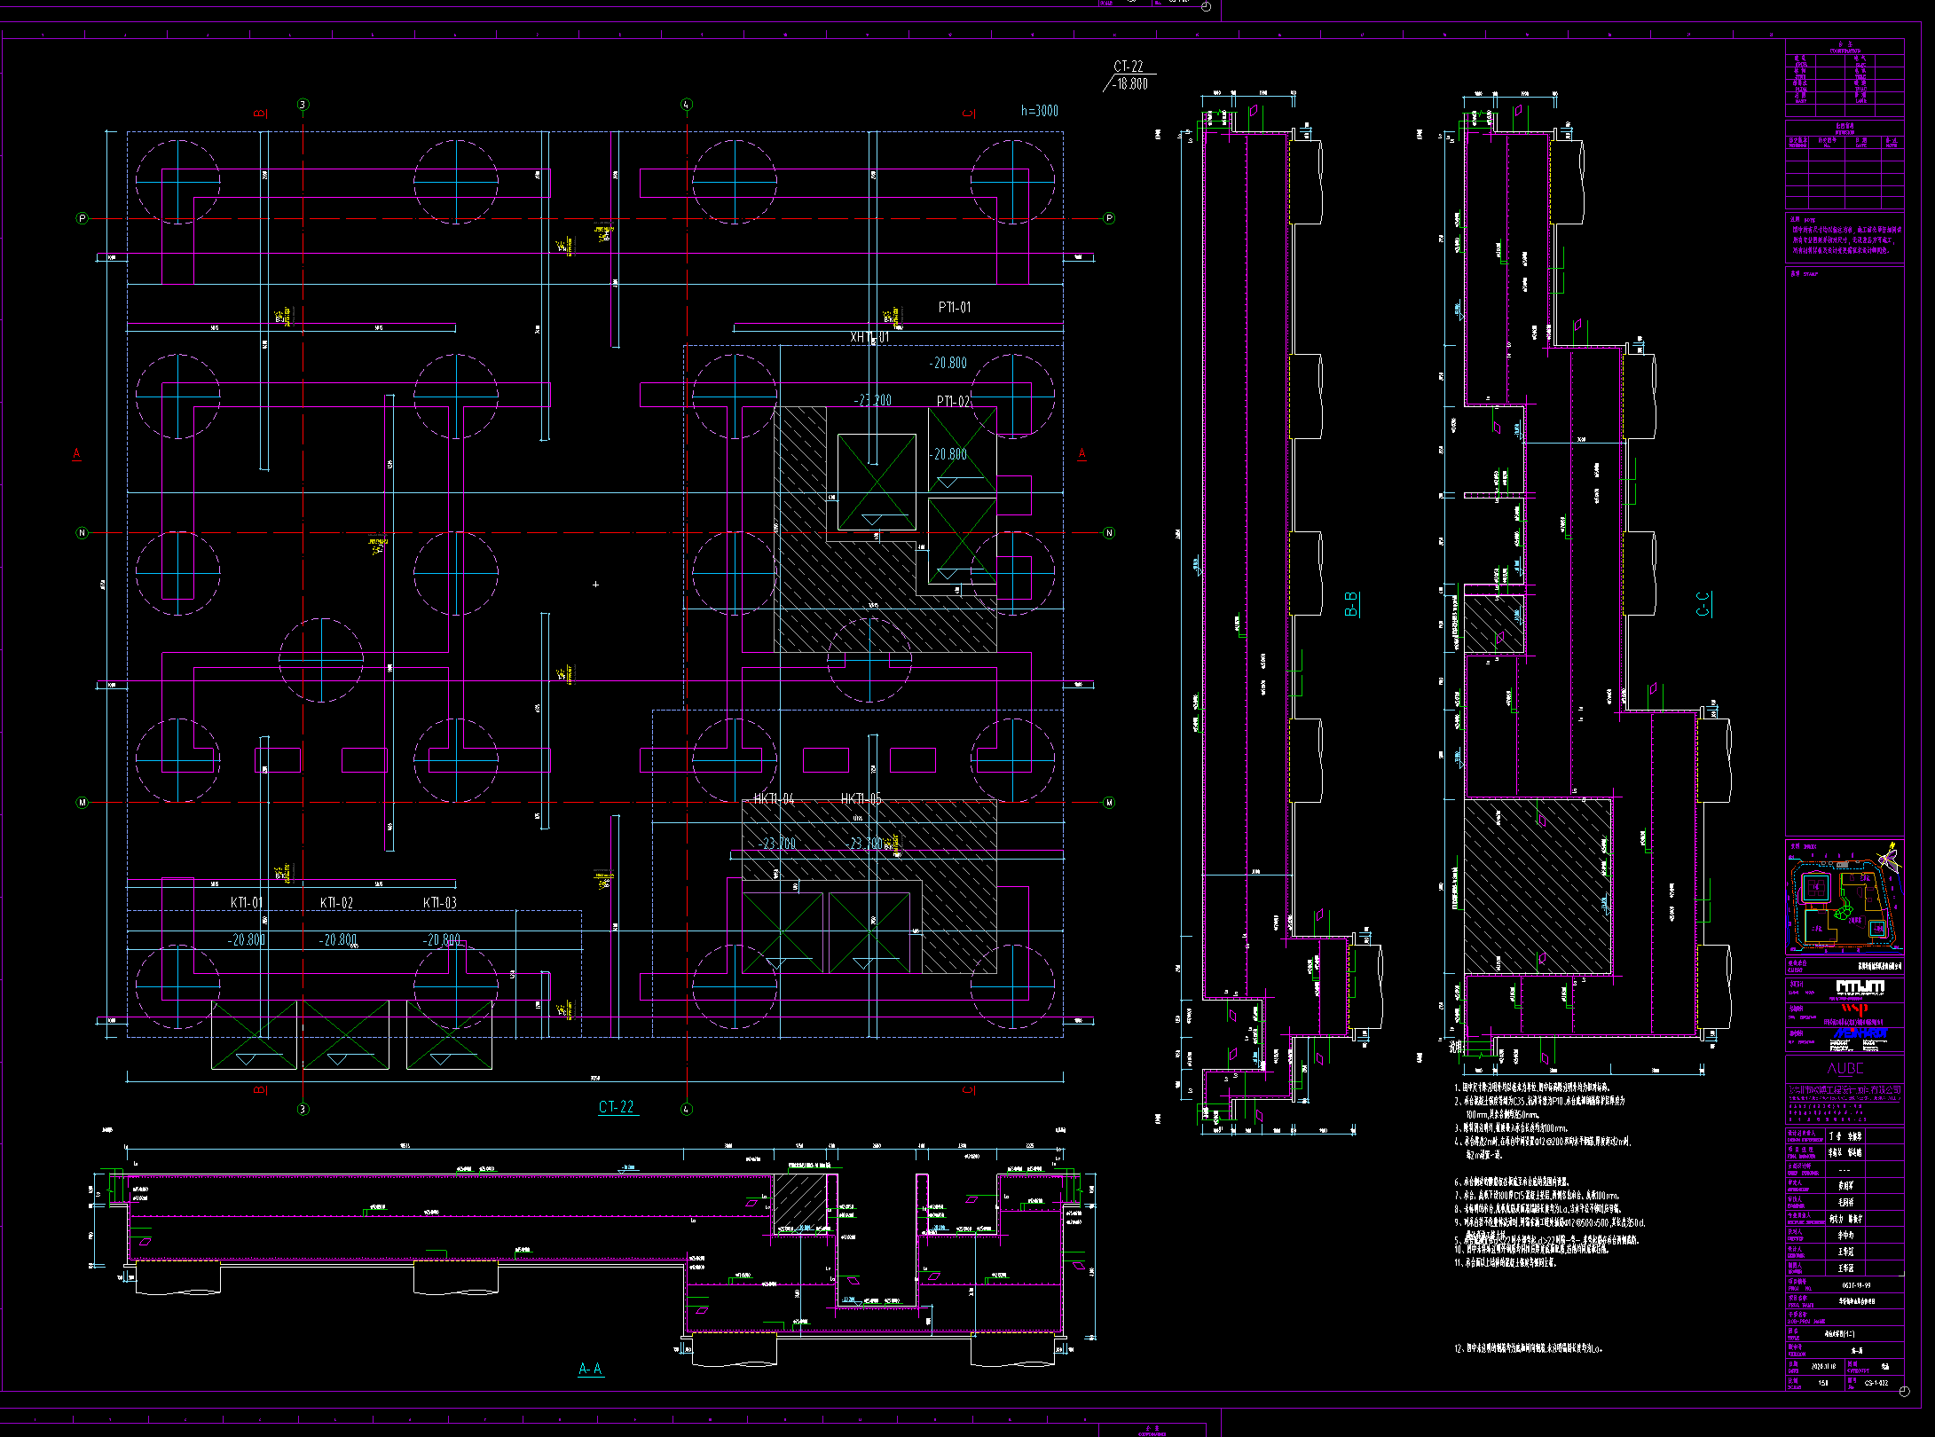The height and width of the screenshot is (1437, 1935).
Task: Click the crossed pit box directly below KTI-02
Action: pos(346,1035)
